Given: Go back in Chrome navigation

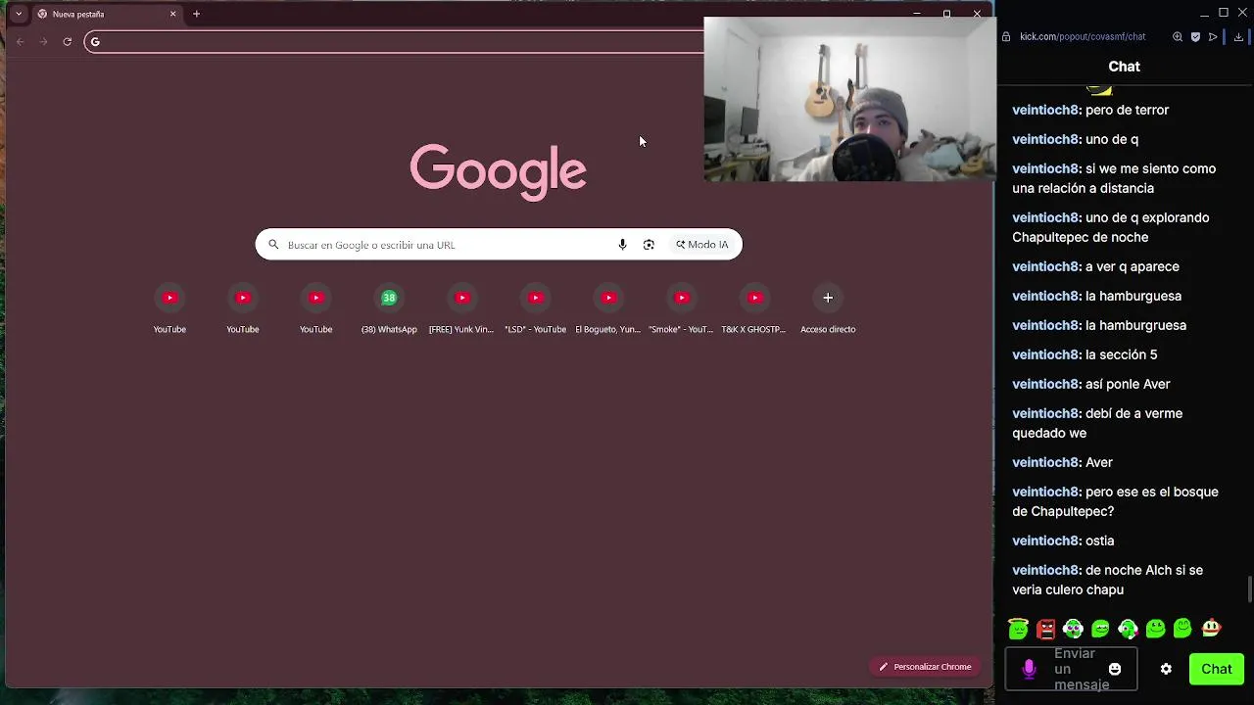Looking at the screenshot, I should (x=20, y=41).
